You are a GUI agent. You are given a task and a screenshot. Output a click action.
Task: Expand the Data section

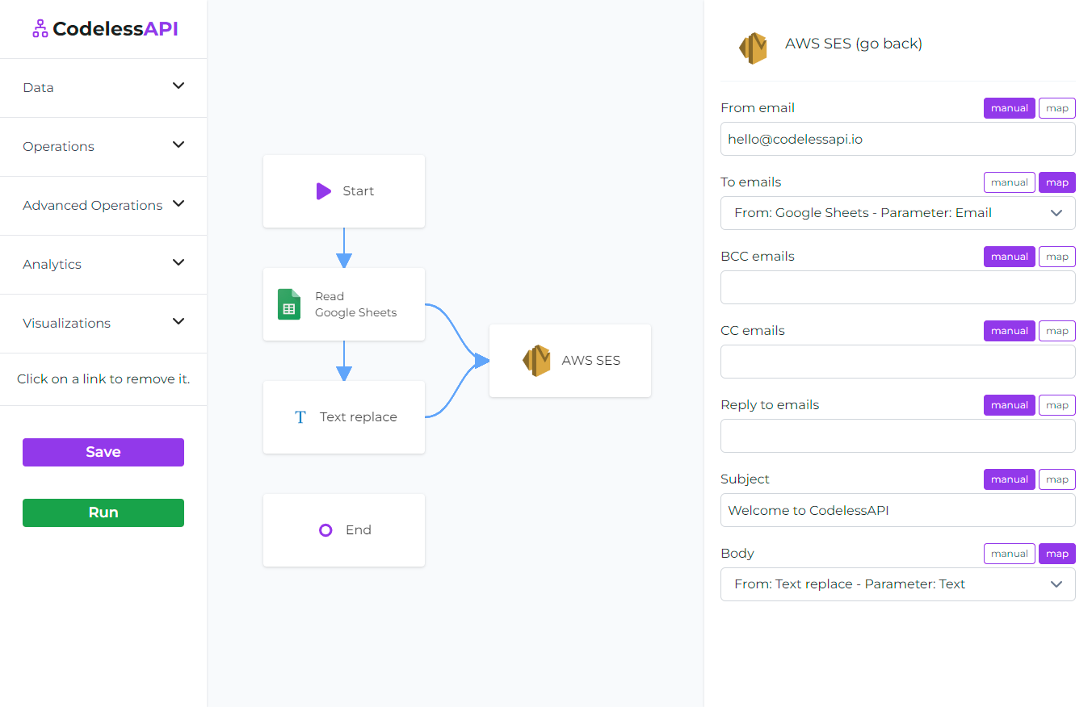pyautogui.click(x=103, y=87)
